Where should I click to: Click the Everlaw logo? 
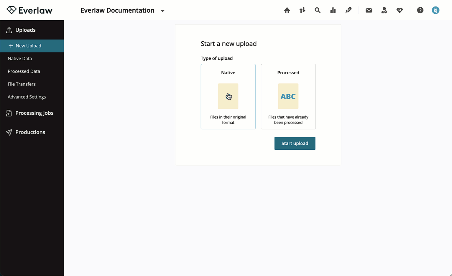tap(29, 10)
